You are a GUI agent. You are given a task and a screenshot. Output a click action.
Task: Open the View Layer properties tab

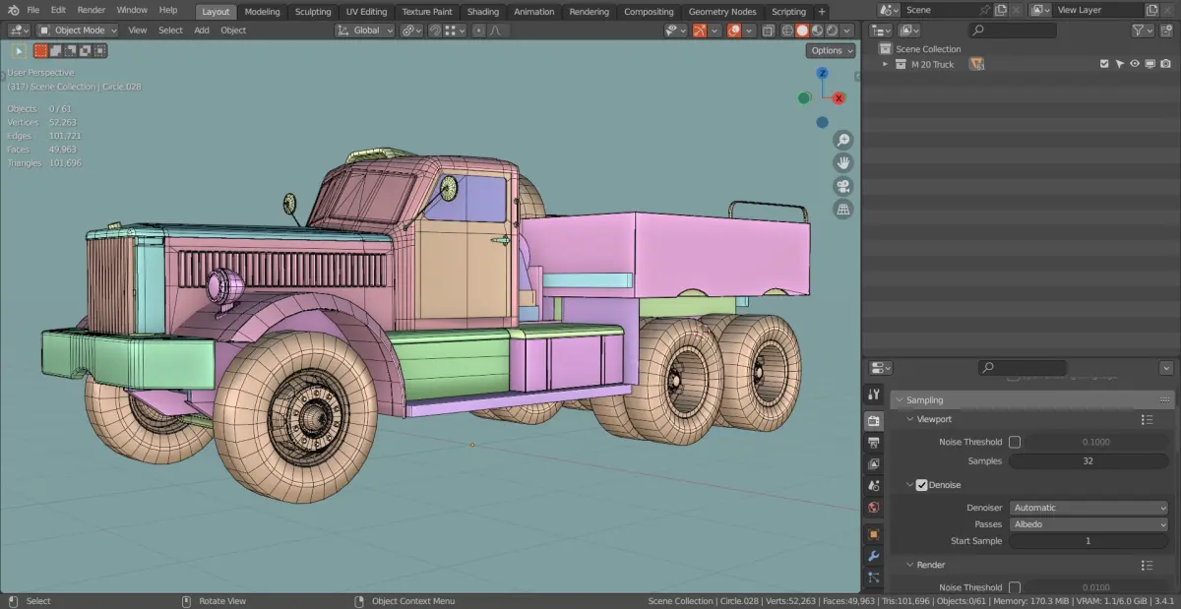pos(874,464)
